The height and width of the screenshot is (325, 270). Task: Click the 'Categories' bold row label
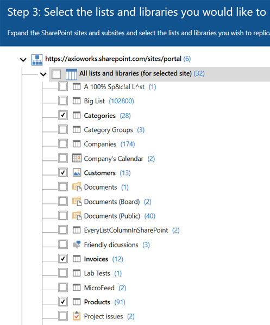(99, 116)
